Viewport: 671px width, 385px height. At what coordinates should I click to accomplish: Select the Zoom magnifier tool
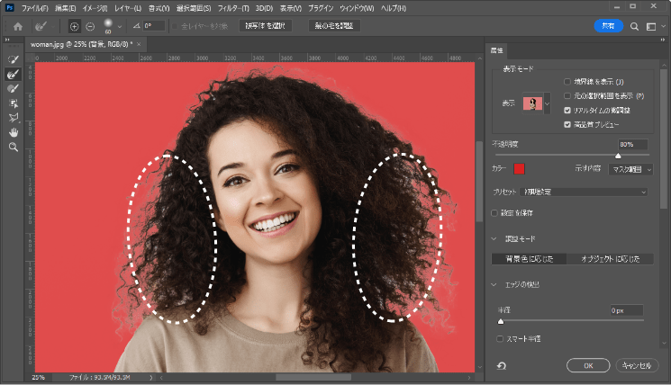click(x=14, y=147)
